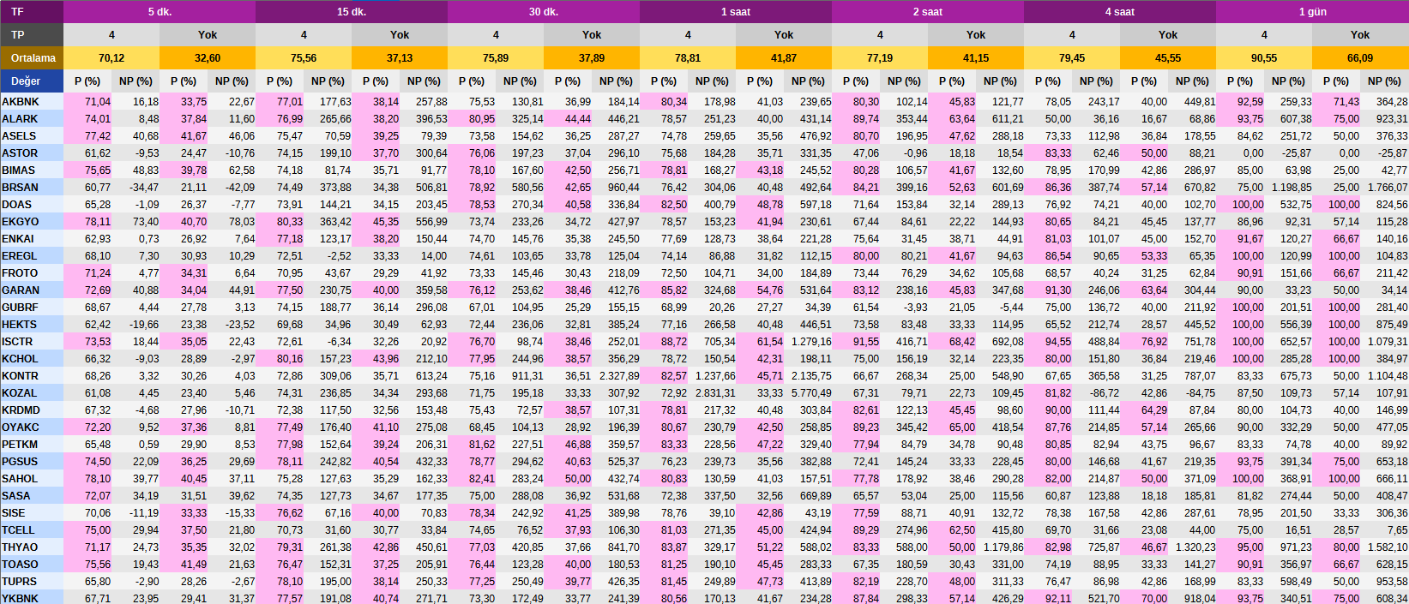Click the 1 saat timeframe header

pyautogui.click(x=735, y=12)
